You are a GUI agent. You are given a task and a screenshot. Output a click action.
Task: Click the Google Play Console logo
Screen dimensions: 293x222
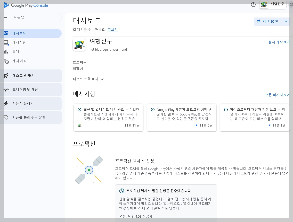click(x=26, y=5)
